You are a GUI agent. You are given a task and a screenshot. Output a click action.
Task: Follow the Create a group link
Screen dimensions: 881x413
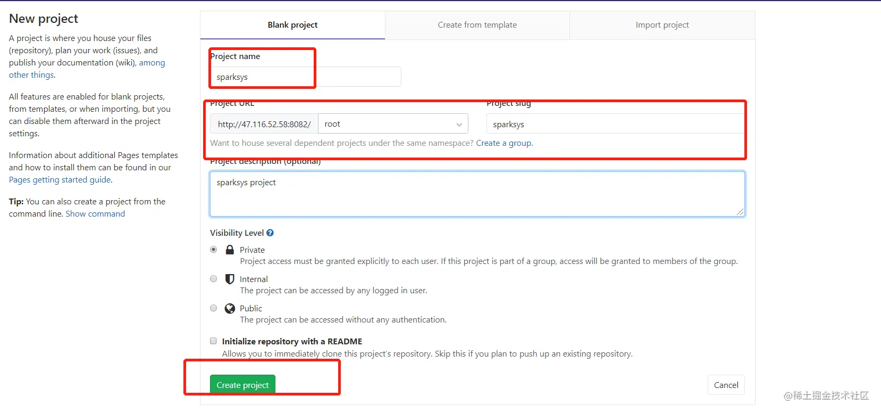point(504,143)
